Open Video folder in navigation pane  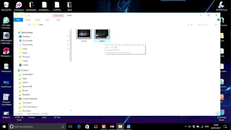click(25, 61)
